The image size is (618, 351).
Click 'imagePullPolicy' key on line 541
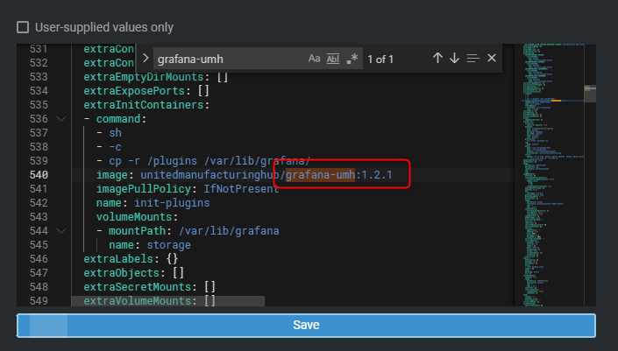click(x=144, y=189)
